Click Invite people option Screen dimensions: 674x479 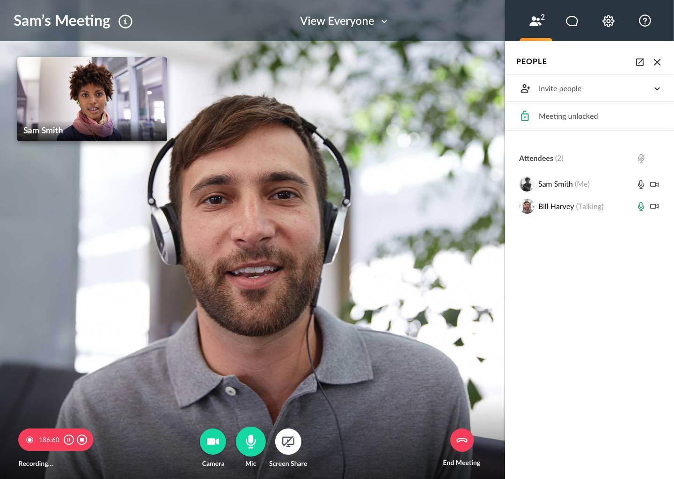560,89
